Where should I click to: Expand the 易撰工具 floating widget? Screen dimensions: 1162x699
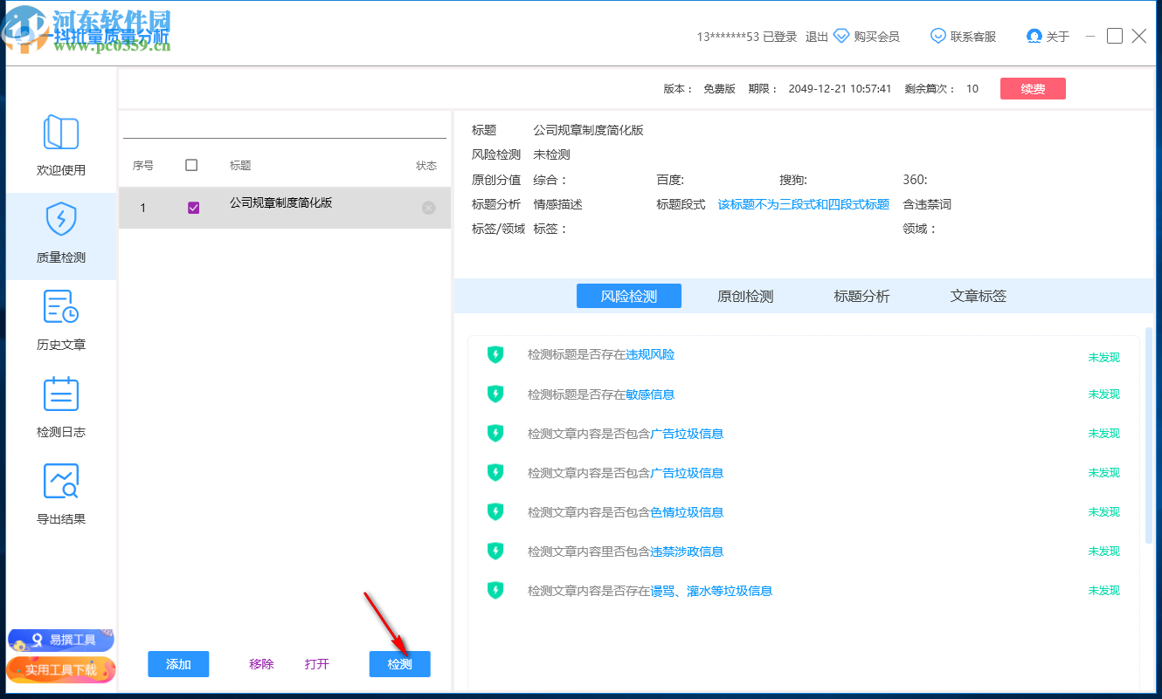(x=60, y=639)
